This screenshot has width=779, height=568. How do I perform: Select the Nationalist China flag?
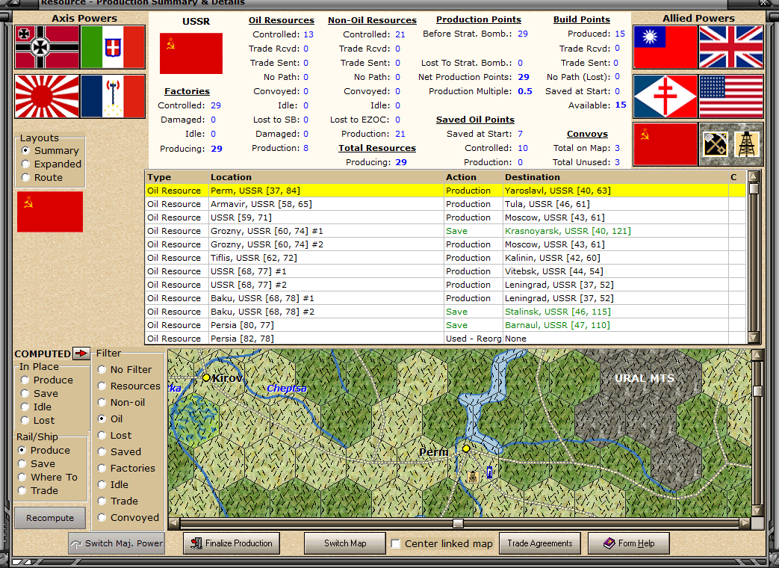pos(665,47)
